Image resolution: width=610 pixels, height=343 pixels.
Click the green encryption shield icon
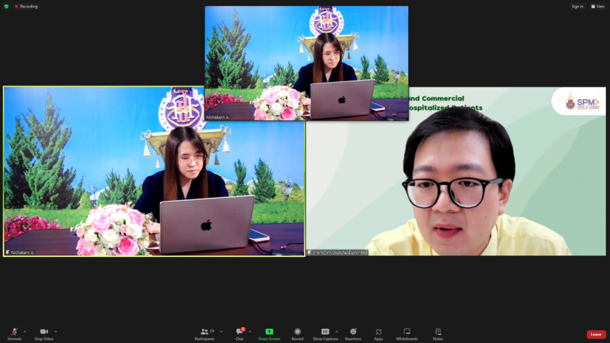pyautogui.click(x=6, y=6)
